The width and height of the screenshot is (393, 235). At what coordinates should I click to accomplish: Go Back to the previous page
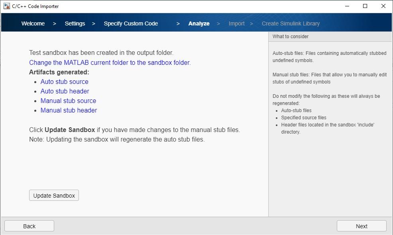click(29, 226)
